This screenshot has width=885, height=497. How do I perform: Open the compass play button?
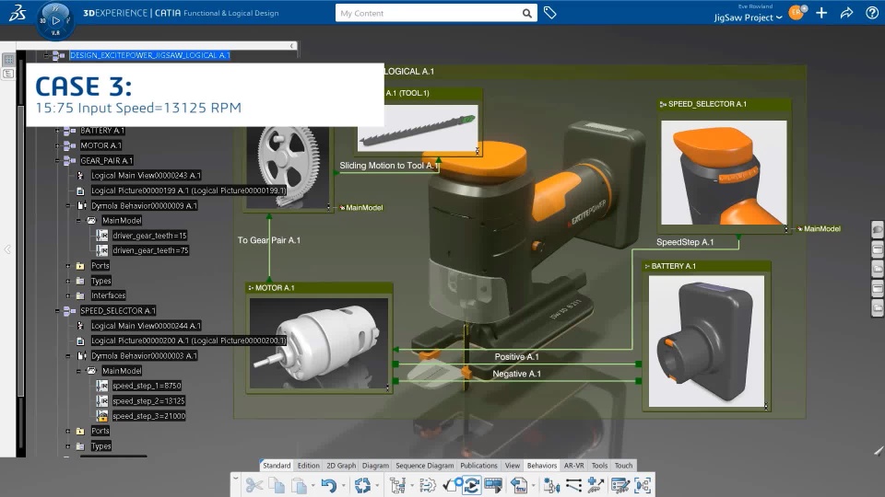pos(55,20)
